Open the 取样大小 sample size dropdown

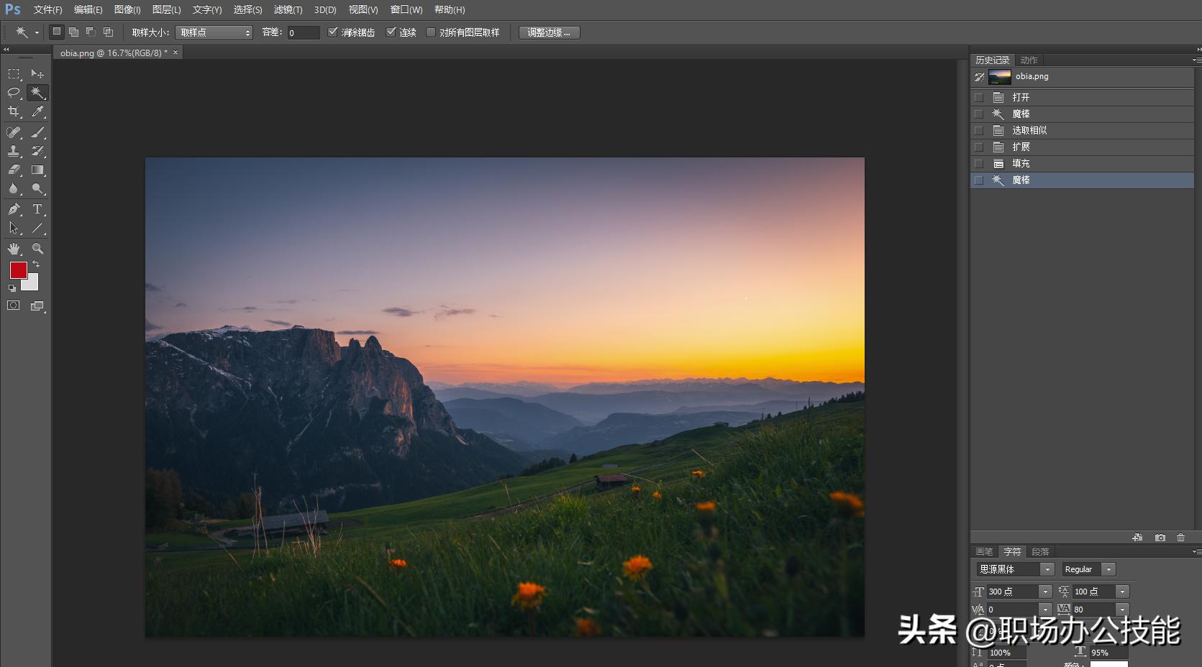click(x=214, y=32)
